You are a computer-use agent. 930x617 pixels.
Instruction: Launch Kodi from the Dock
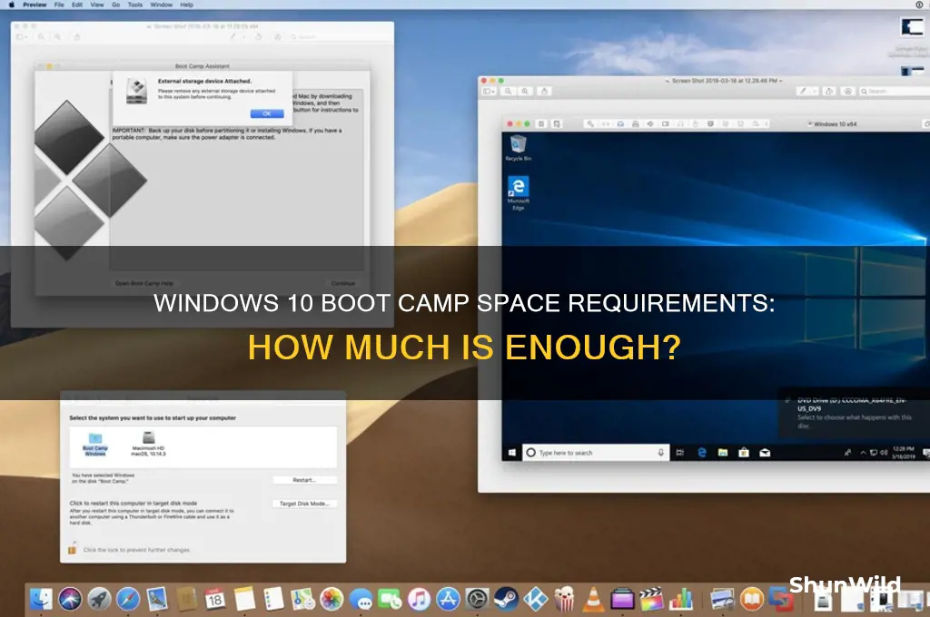tap(535, 599)
